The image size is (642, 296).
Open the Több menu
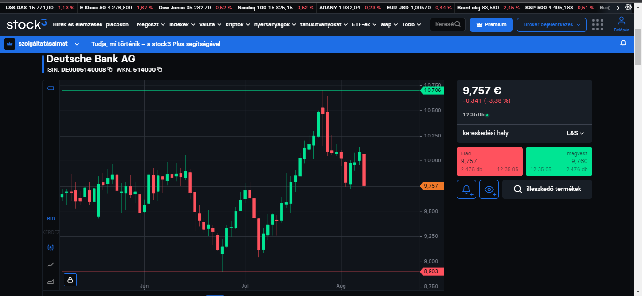click(411, 24)
